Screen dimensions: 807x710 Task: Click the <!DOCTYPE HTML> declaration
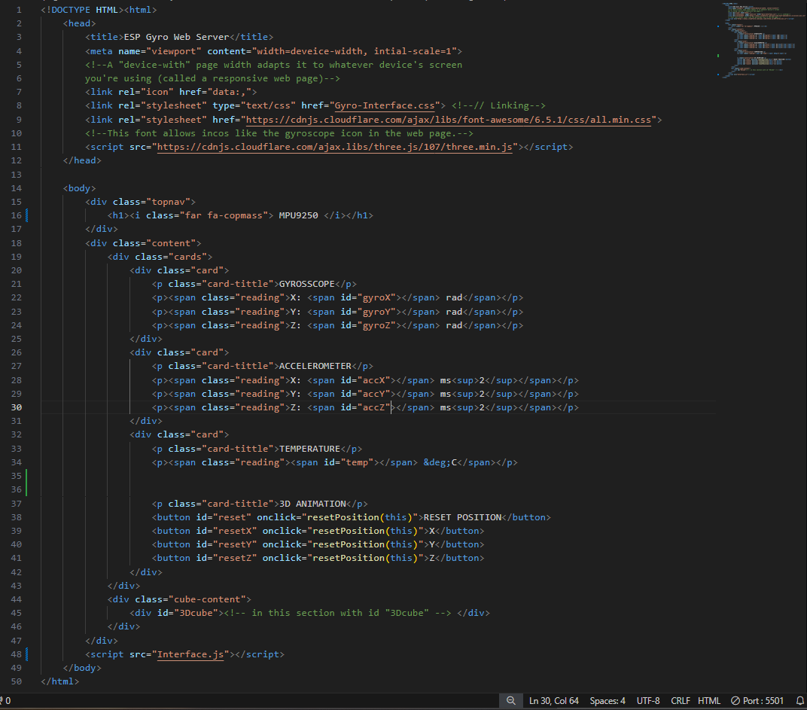click(82, 10)
